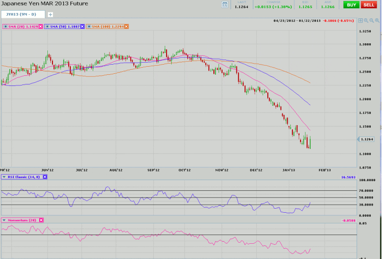
Task: Click the last magnifier zoom icon
Action: tap(377, 20)
